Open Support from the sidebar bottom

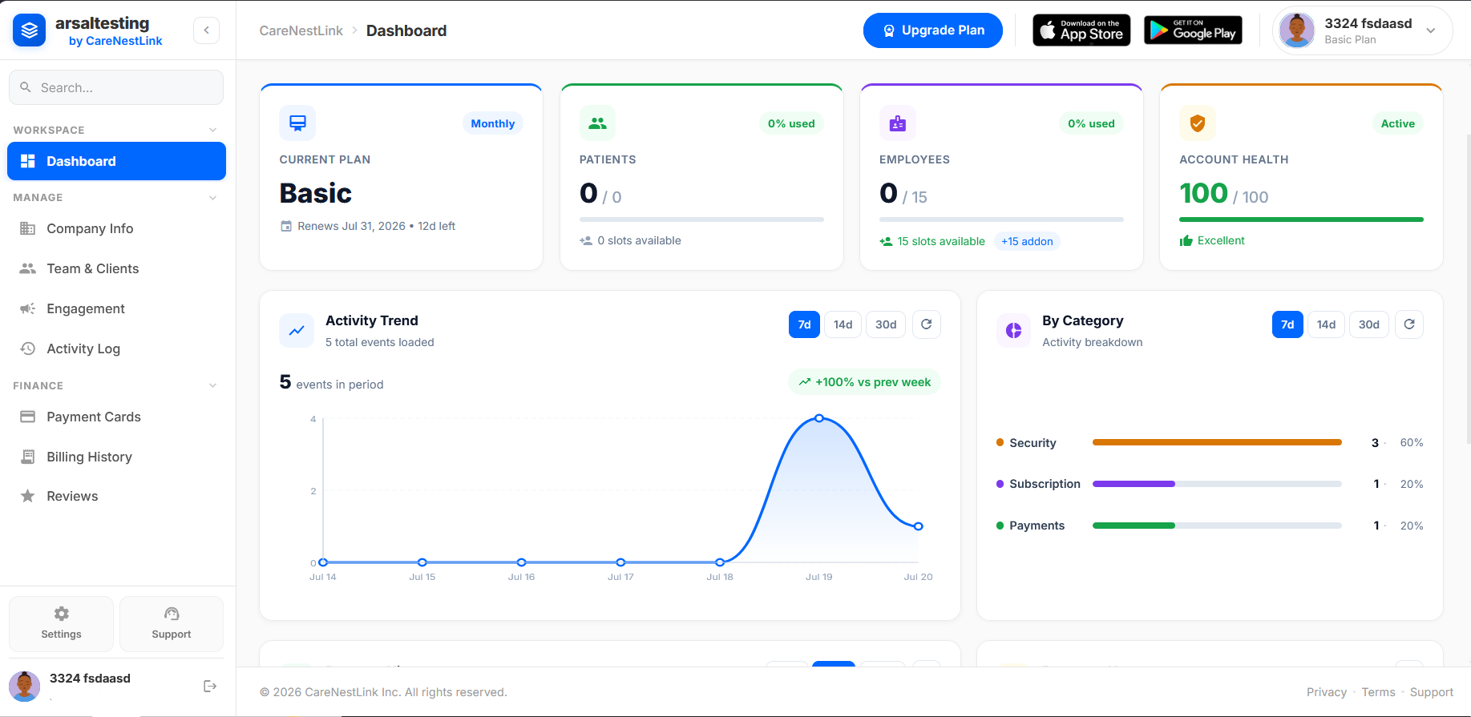click(x=172, y=624)
